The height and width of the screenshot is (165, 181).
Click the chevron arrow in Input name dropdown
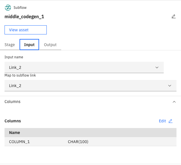(x=157, y=67)
